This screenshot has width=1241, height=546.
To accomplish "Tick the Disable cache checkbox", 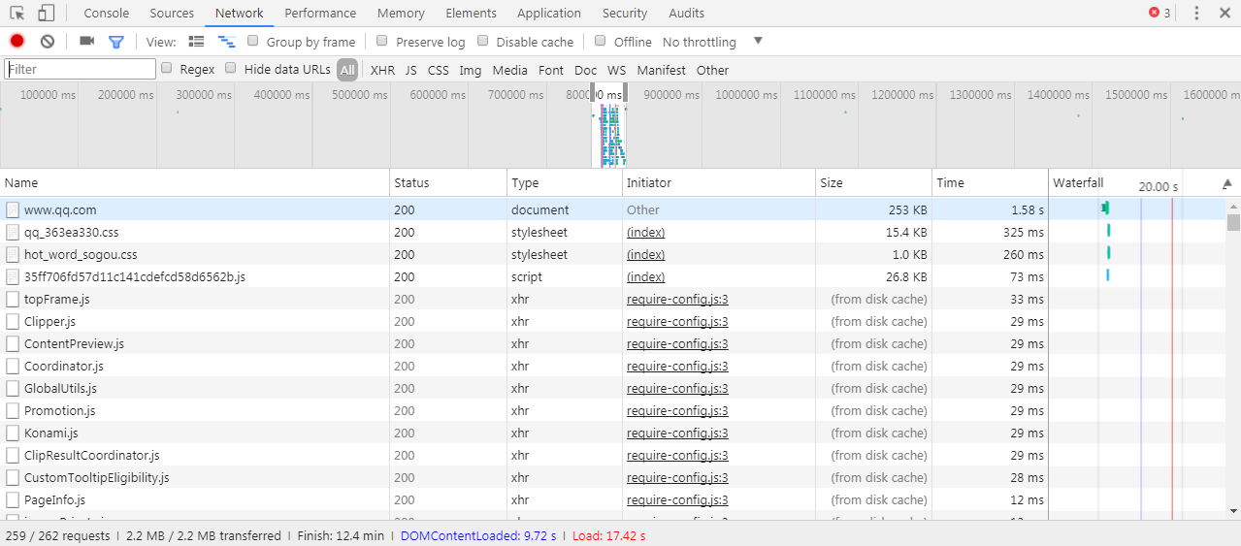I will point(483,41).
